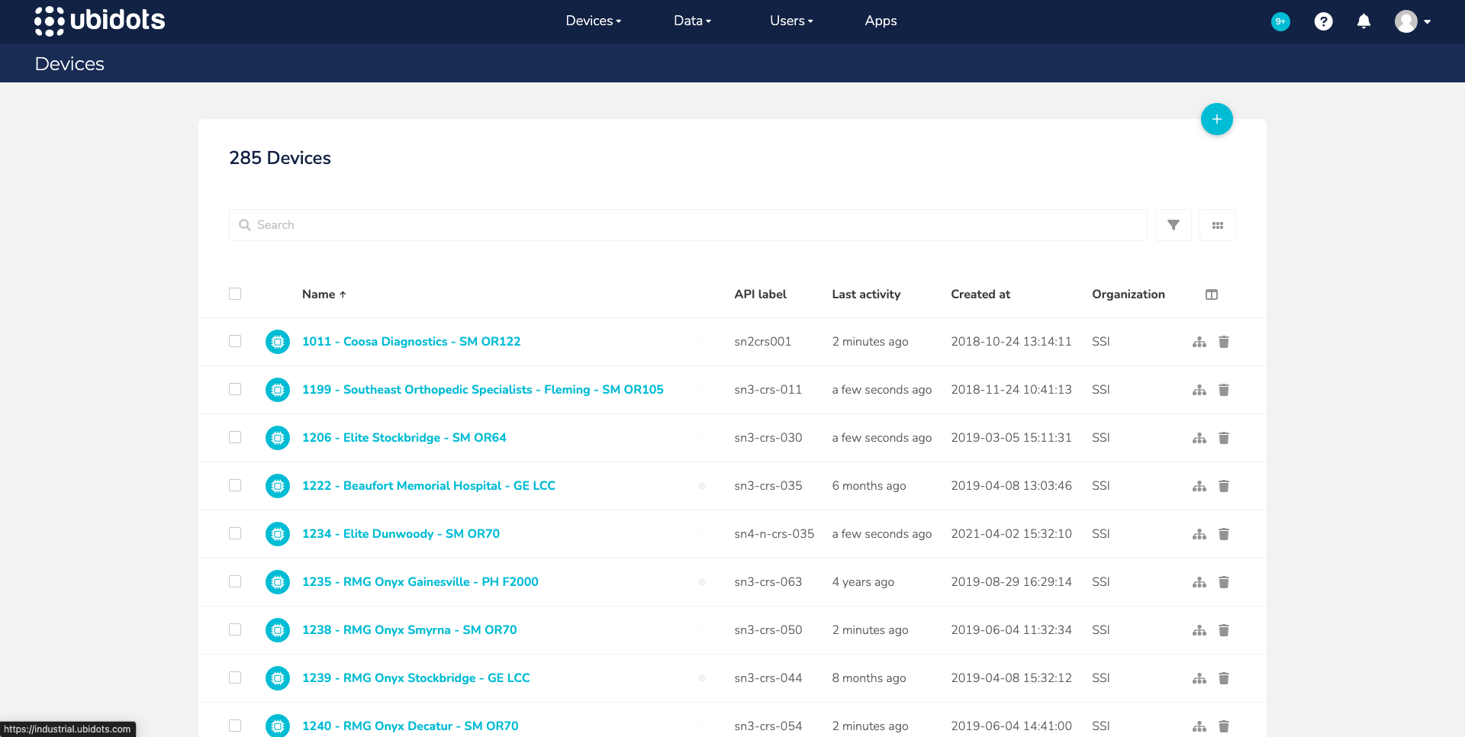The width and height of the screenshot is (1465, 737).
Task: Click the notification bell icon
Action: 1364,21
